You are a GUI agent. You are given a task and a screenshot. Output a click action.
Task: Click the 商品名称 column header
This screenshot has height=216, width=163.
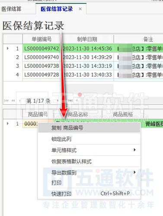(x=78, y=114)
